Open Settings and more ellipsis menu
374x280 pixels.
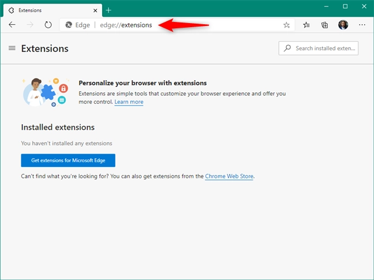pos(362,25)
